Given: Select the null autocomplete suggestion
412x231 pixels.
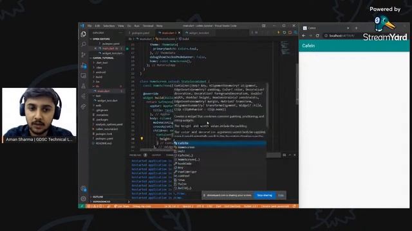Looking at the screenshot, I should point(220,151).
